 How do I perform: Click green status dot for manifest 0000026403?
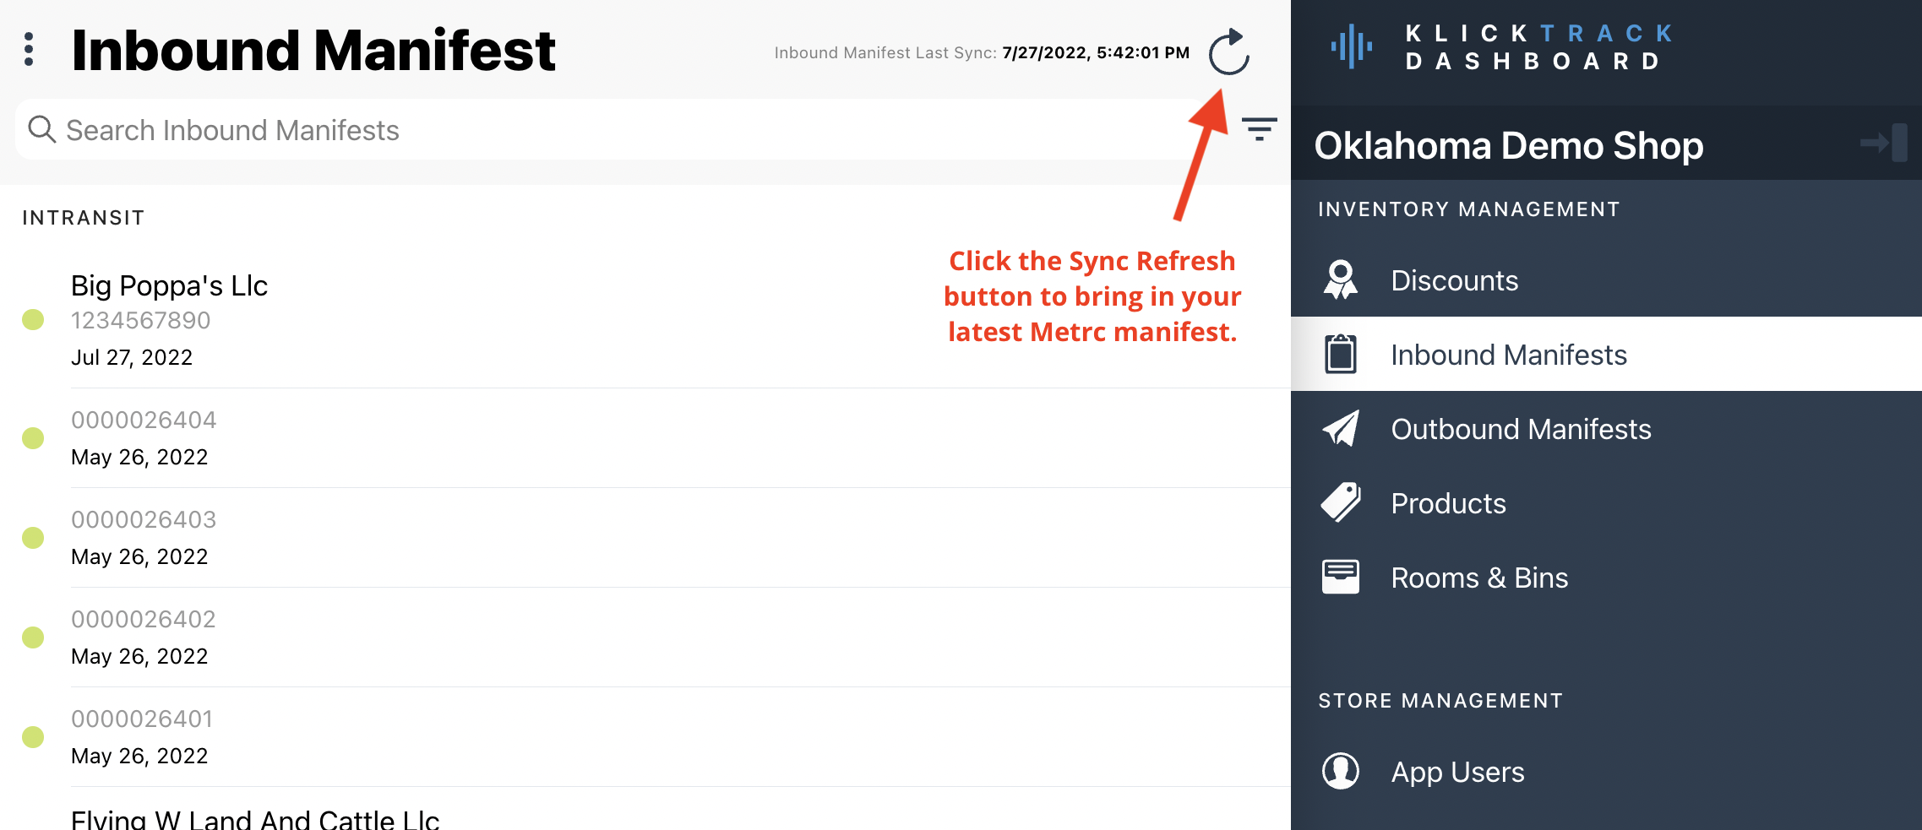click(x=33, y=538)
